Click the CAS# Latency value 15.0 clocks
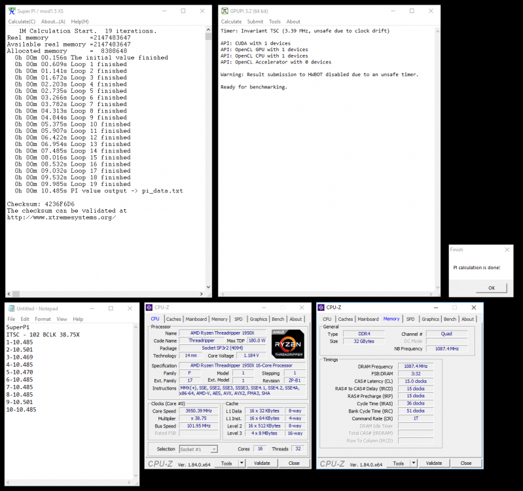The height and width of the screenshot is (491, 523). tap(416, 381)
